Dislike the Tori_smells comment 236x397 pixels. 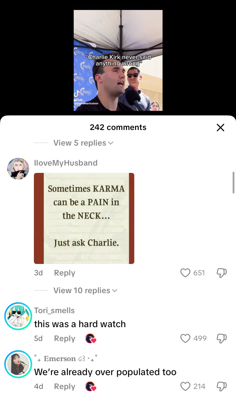tap(222, 338)
